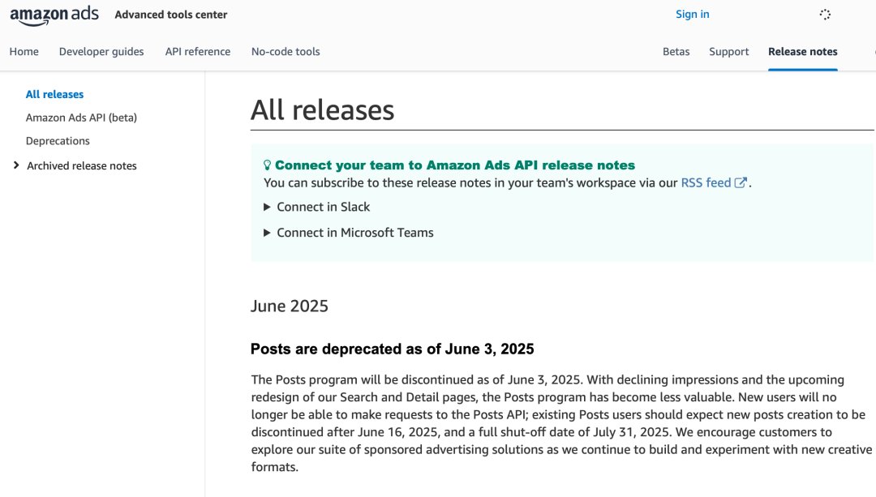Click the external link icon after RSS feed
This screenshot has width=876, height=497.
click(741, 183)
